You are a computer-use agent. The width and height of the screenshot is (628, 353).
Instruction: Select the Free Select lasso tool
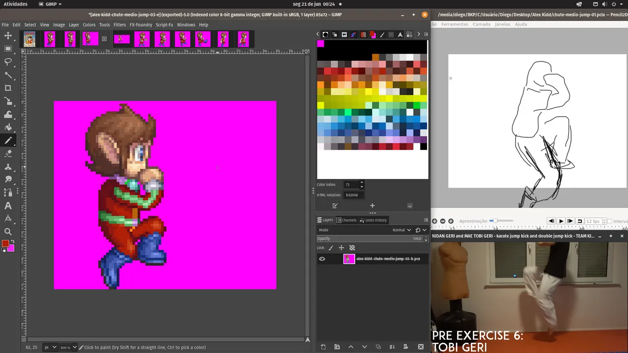[x=8, y=62]
